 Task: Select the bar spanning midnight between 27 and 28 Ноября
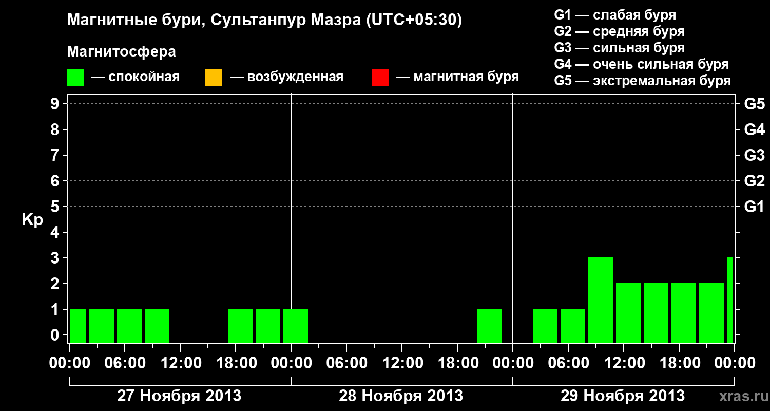click(x=296, y=326)
